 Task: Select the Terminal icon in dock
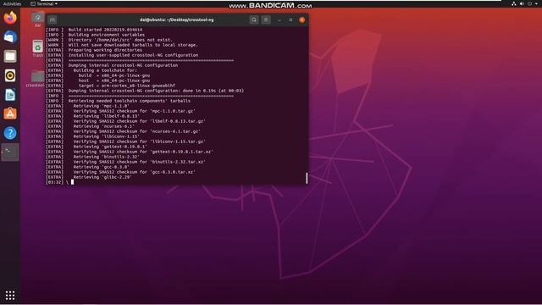[x=10, y=152]
